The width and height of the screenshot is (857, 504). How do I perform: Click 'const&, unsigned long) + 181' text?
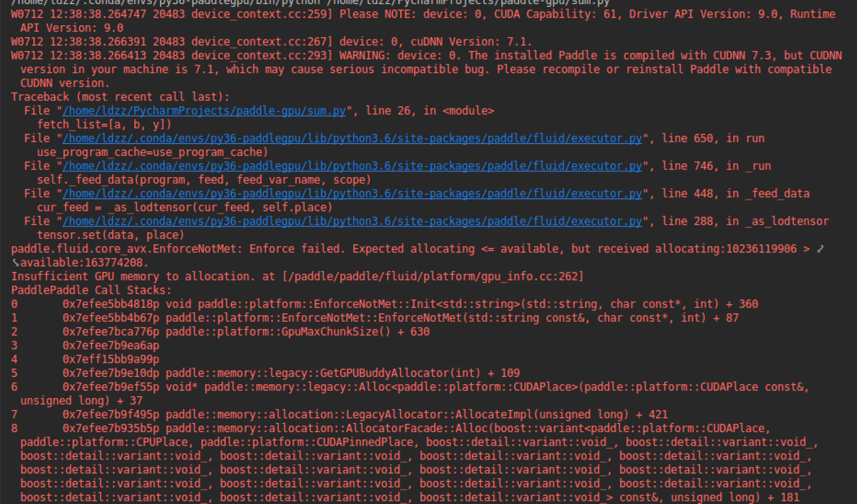click(x=709, y=498)
